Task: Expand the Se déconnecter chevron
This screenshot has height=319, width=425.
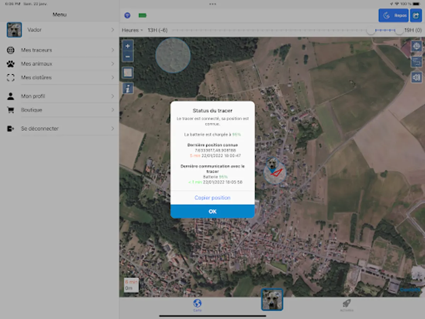Action: tap(113, 129)
